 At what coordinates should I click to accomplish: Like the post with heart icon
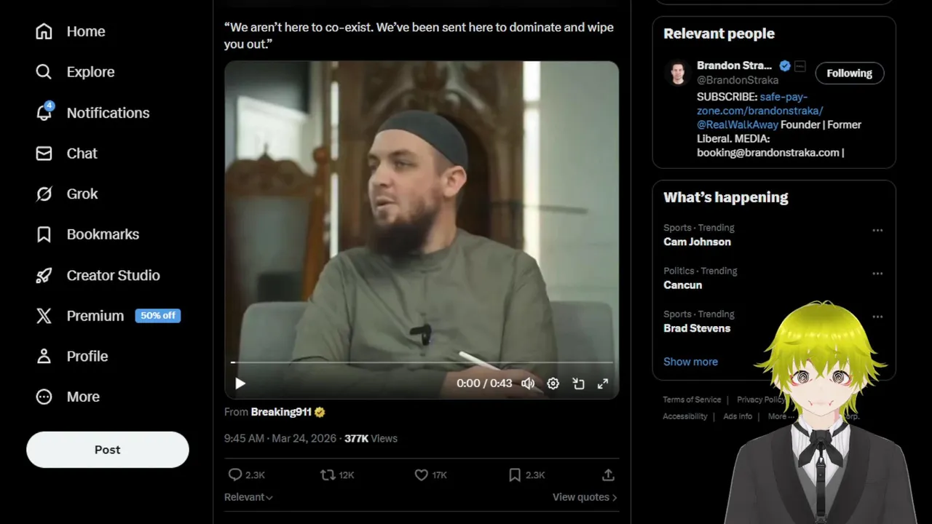[422, 475]
